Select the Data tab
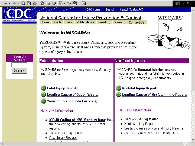 point(69,22)
